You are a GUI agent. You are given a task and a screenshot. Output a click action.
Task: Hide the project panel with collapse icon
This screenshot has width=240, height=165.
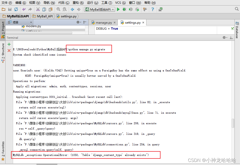tap(85, 22)
